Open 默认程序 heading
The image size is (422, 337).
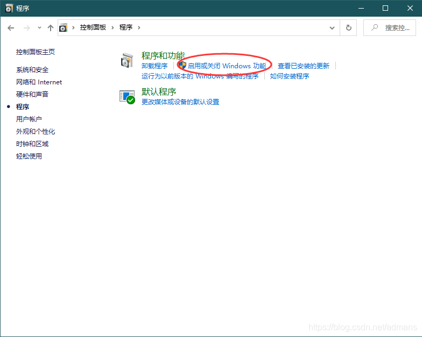click(x=159, y=91)
